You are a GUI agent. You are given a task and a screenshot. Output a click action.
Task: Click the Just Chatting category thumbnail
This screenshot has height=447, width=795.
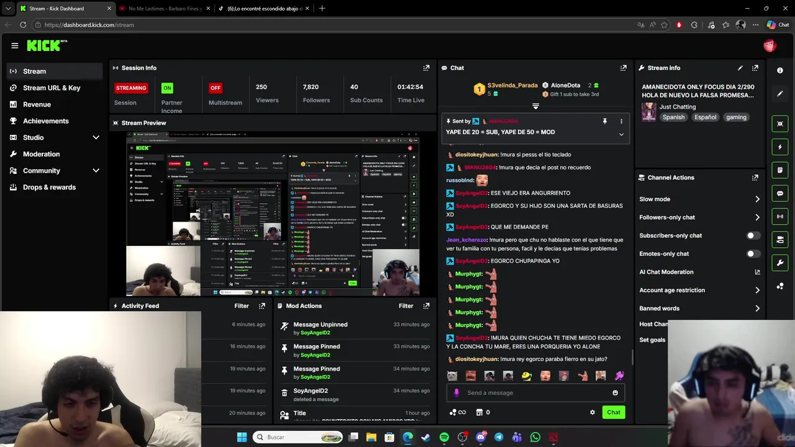pyautogui.click(x=649, y=112)
